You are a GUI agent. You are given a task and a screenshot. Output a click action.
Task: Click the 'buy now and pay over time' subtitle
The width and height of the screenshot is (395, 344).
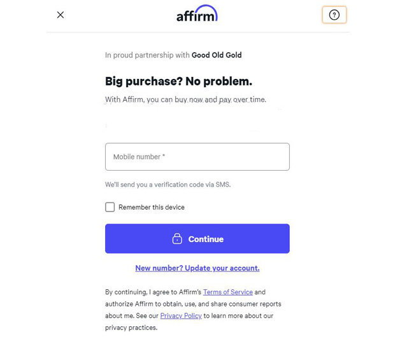(x=185, y=100)
